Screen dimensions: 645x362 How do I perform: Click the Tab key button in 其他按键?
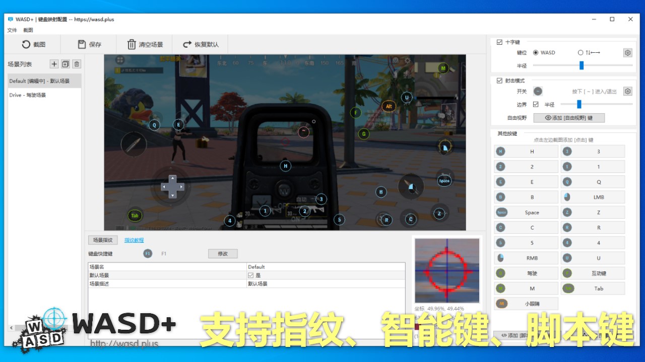[593, 289]
